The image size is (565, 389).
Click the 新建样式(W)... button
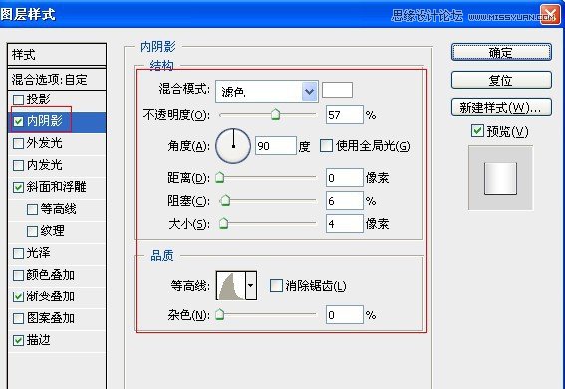point(501,107)
